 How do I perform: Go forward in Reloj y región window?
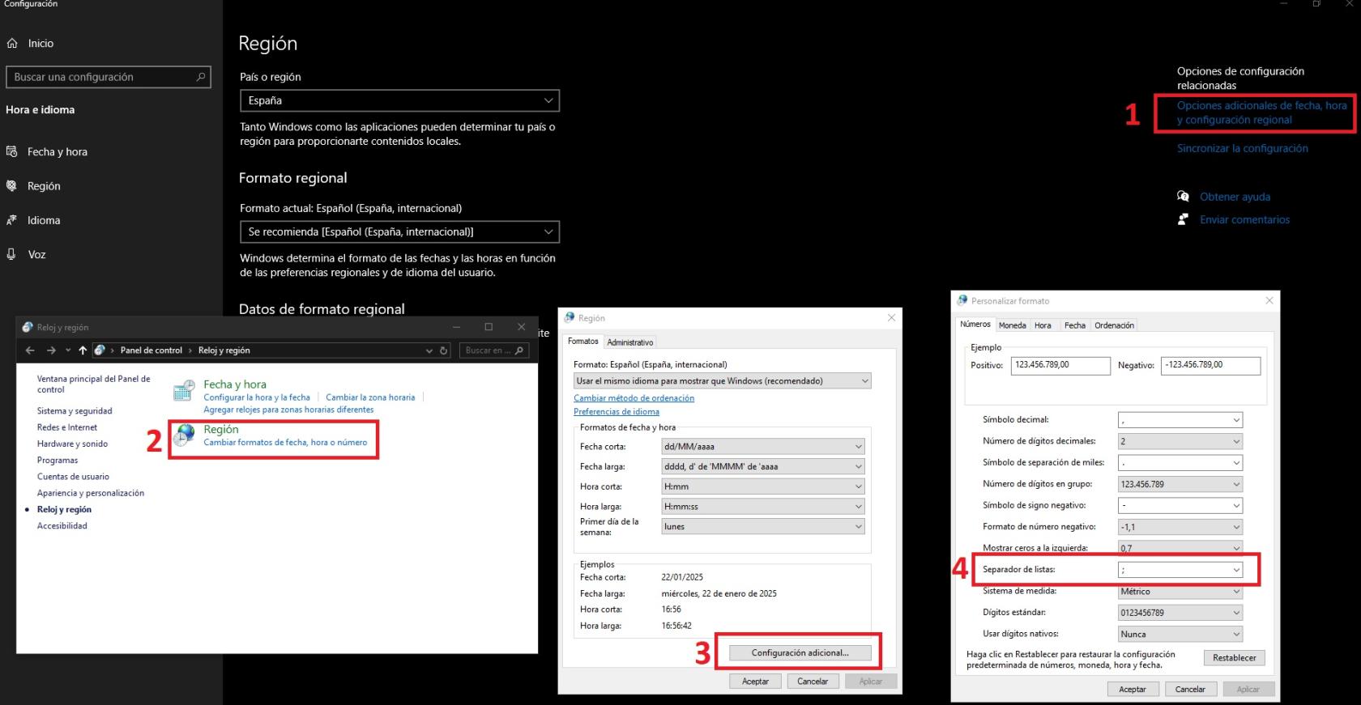[x=51, y=350]
